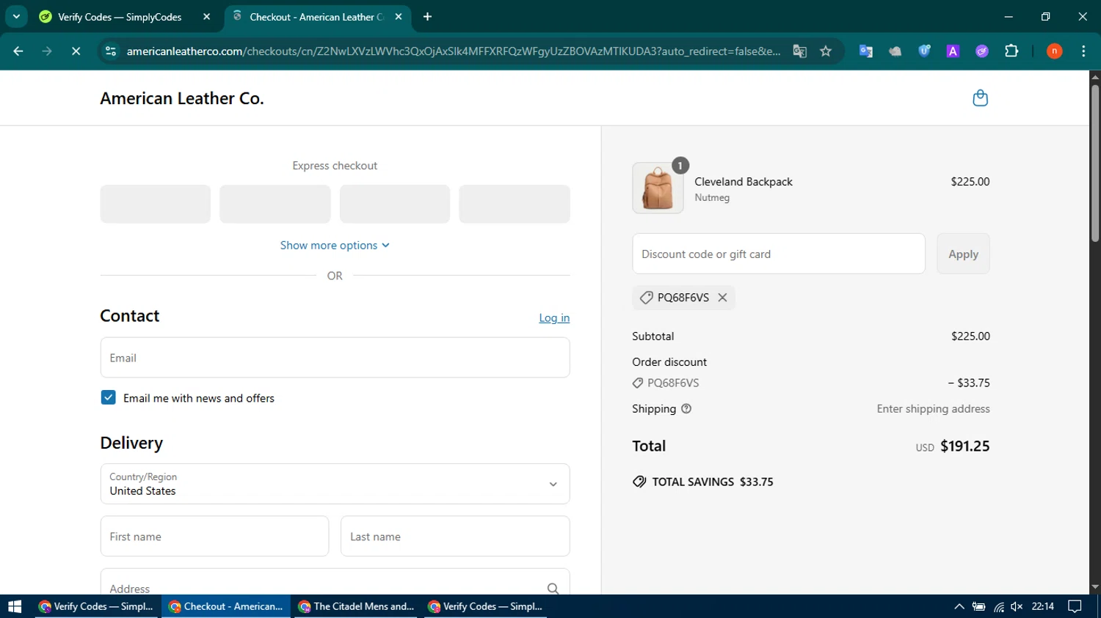The image size is (1101, 618).
Task: Expand Show more options for express checkout
Action: point(335,246)
